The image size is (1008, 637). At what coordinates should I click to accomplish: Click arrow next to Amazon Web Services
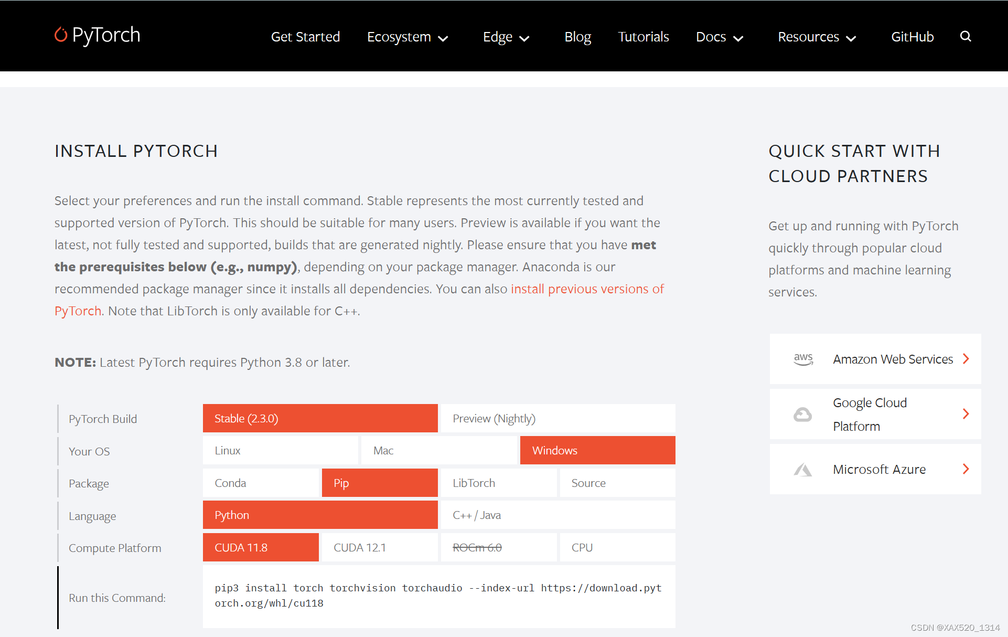(966, 359)
